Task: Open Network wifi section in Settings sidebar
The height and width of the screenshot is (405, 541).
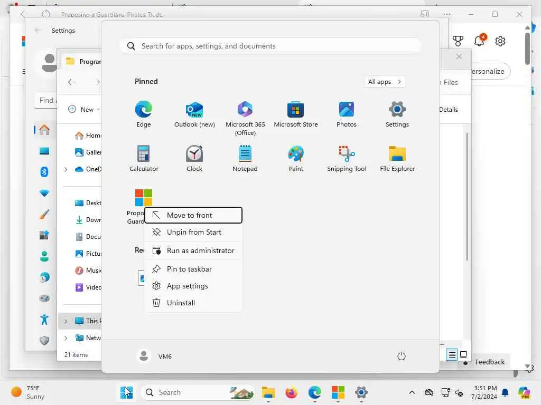Action: click(44, 193)
